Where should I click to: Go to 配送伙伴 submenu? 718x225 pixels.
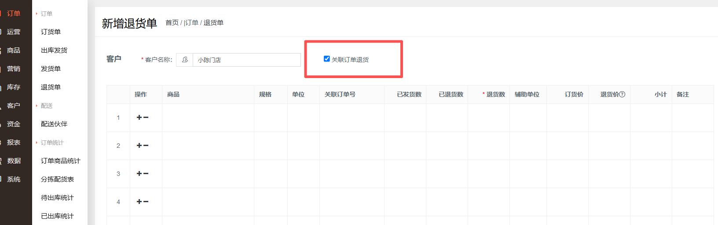click(54, 124)
